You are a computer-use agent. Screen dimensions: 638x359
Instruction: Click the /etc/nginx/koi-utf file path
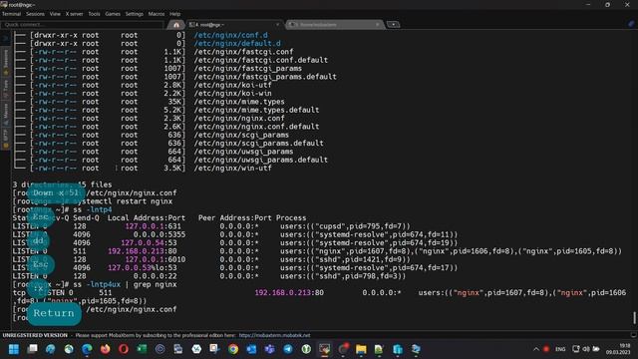coord(232,85)
